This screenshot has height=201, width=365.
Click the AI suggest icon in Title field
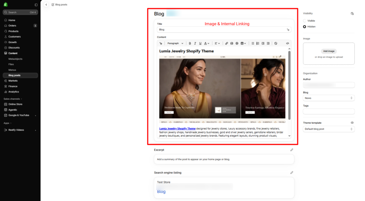tap(288, 30)
